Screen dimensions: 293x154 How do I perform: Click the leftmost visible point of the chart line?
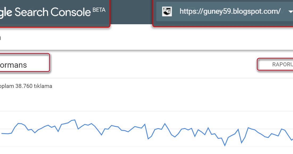(2, 133)
